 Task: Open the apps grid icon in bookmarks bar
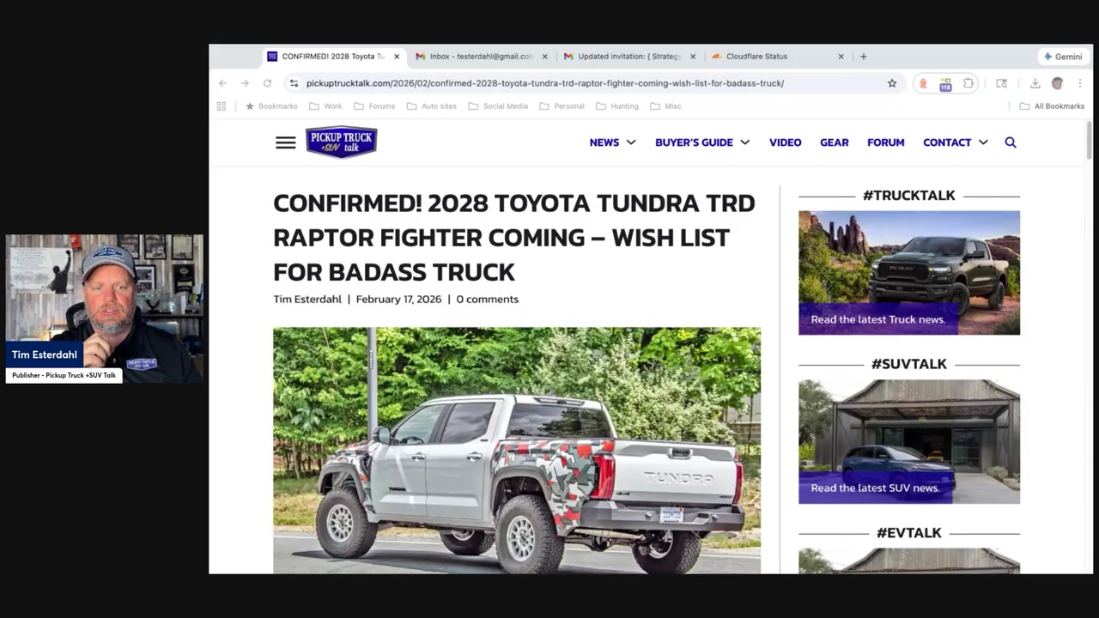click(x=222, y=106)
